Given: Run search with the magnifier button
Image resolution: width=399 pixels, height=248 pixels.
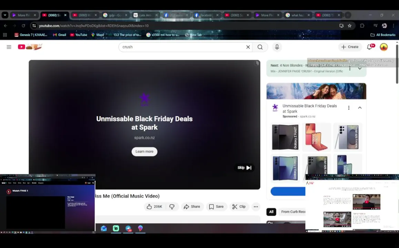Looking at the screenshot, I should 260,47.
